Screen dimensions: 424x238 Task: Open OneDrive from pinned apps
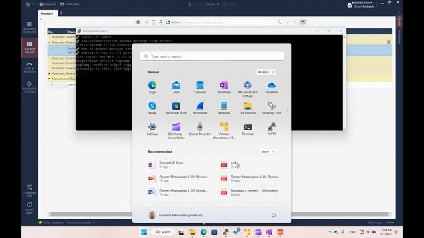(272, 87)
